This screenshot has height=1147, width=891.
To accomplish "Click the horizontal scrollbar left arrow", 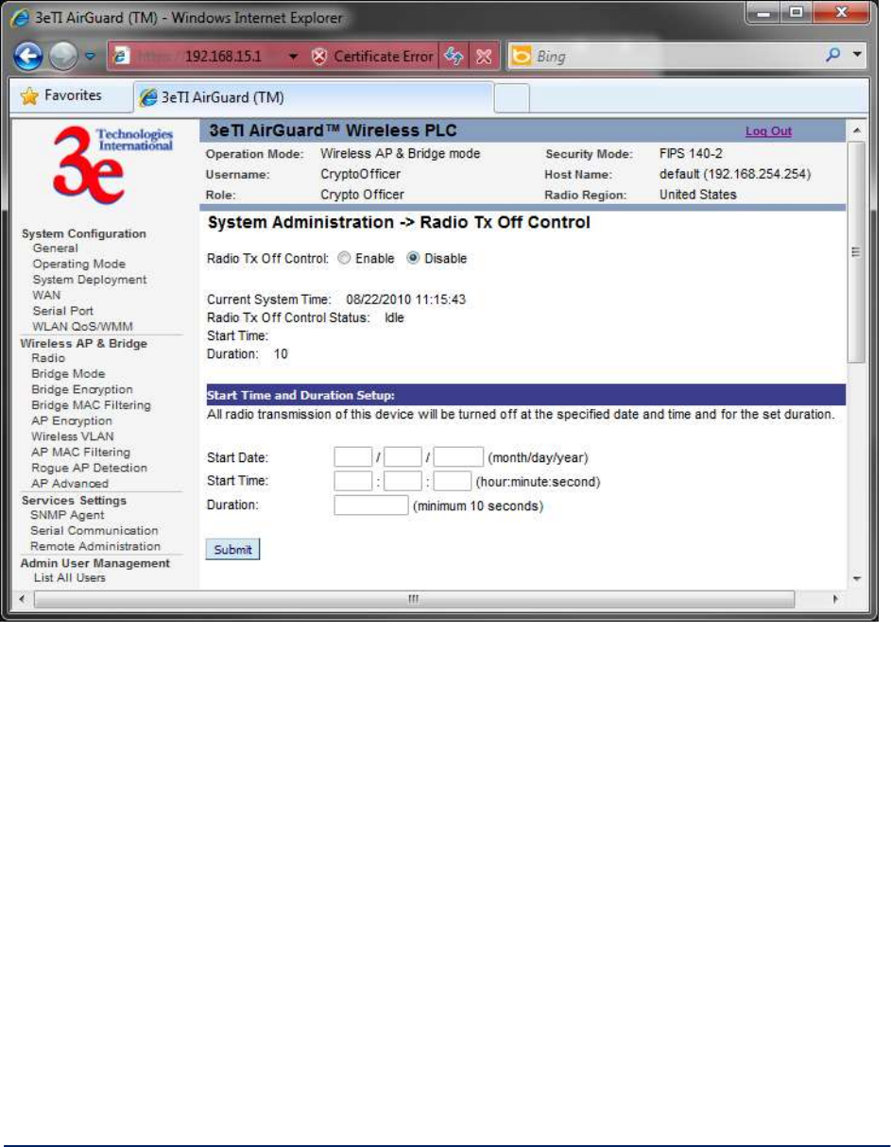I will [23, 599].
